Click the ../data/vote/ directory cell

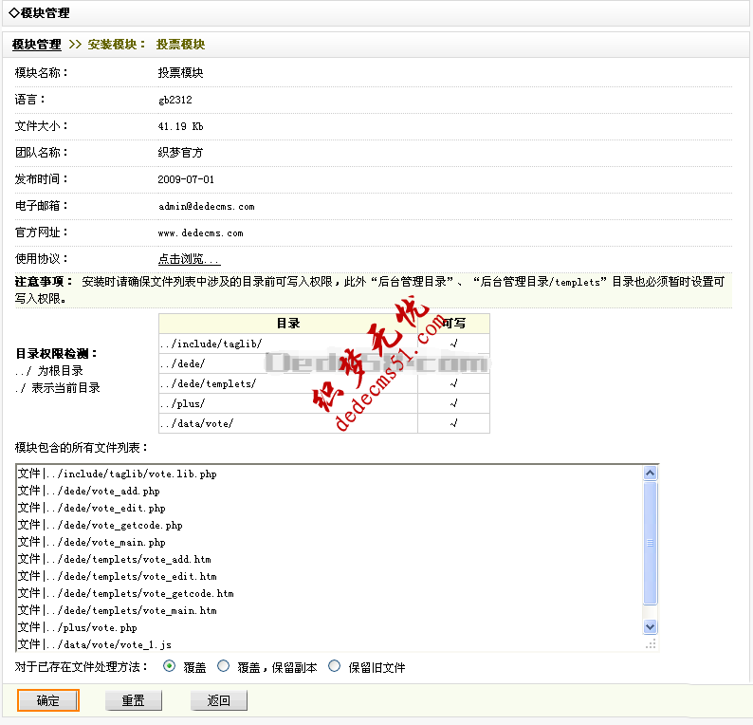pyautogui.click(x=288, y=423)
